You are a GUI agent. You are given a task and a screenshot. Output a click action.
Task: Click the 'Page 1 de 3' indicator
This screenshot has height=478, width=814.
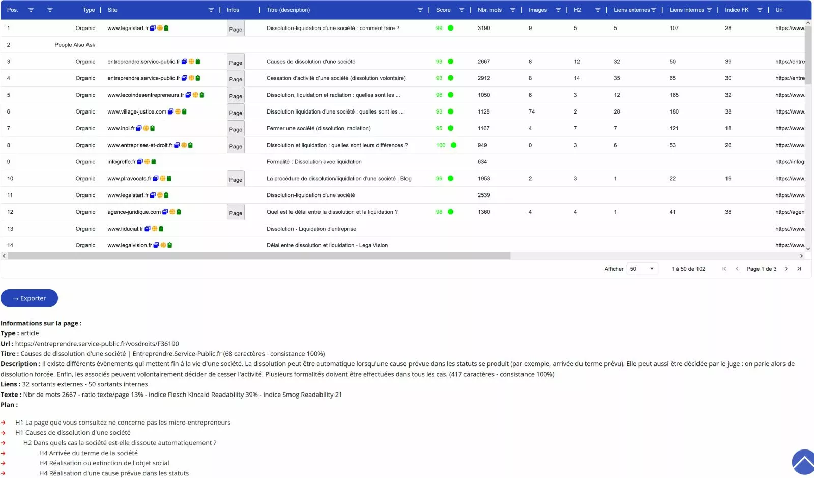(x=762, y=269)
